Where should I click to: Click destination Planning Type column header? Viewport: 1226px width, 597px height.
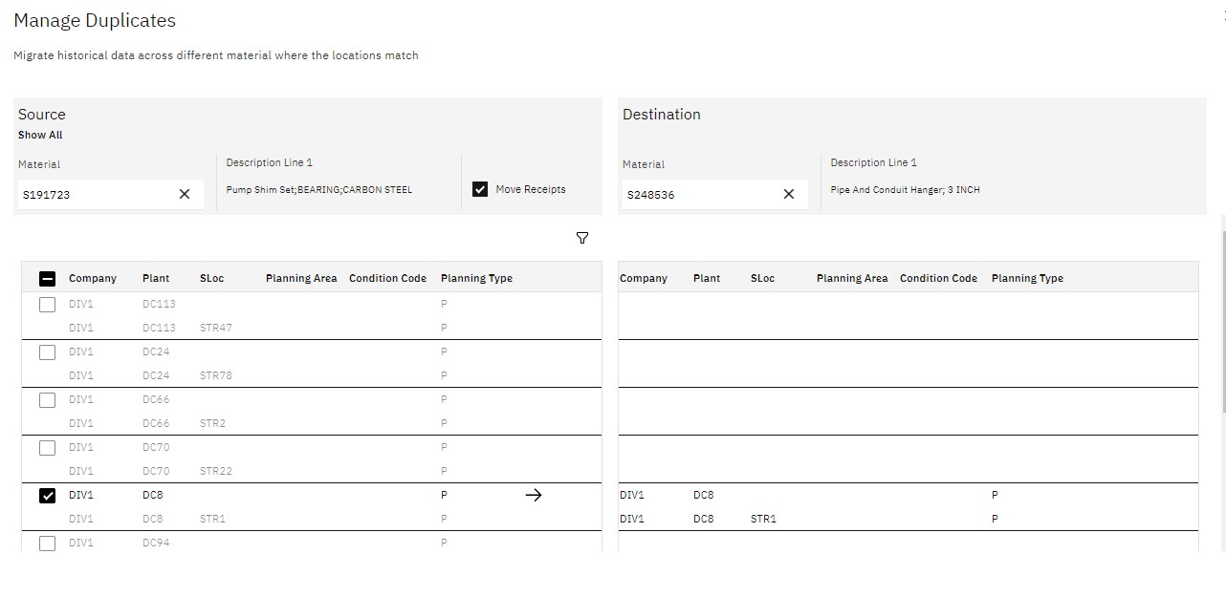(1027, 278)
